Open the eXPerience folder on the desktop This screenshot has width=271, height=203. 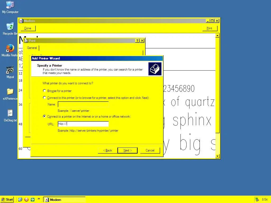coord(10,94)
